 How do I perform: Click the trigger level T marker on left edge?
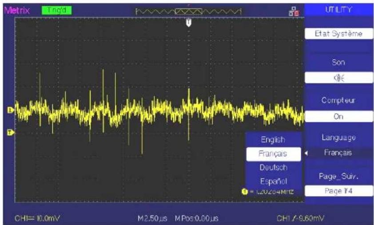[x=11, y=132]
